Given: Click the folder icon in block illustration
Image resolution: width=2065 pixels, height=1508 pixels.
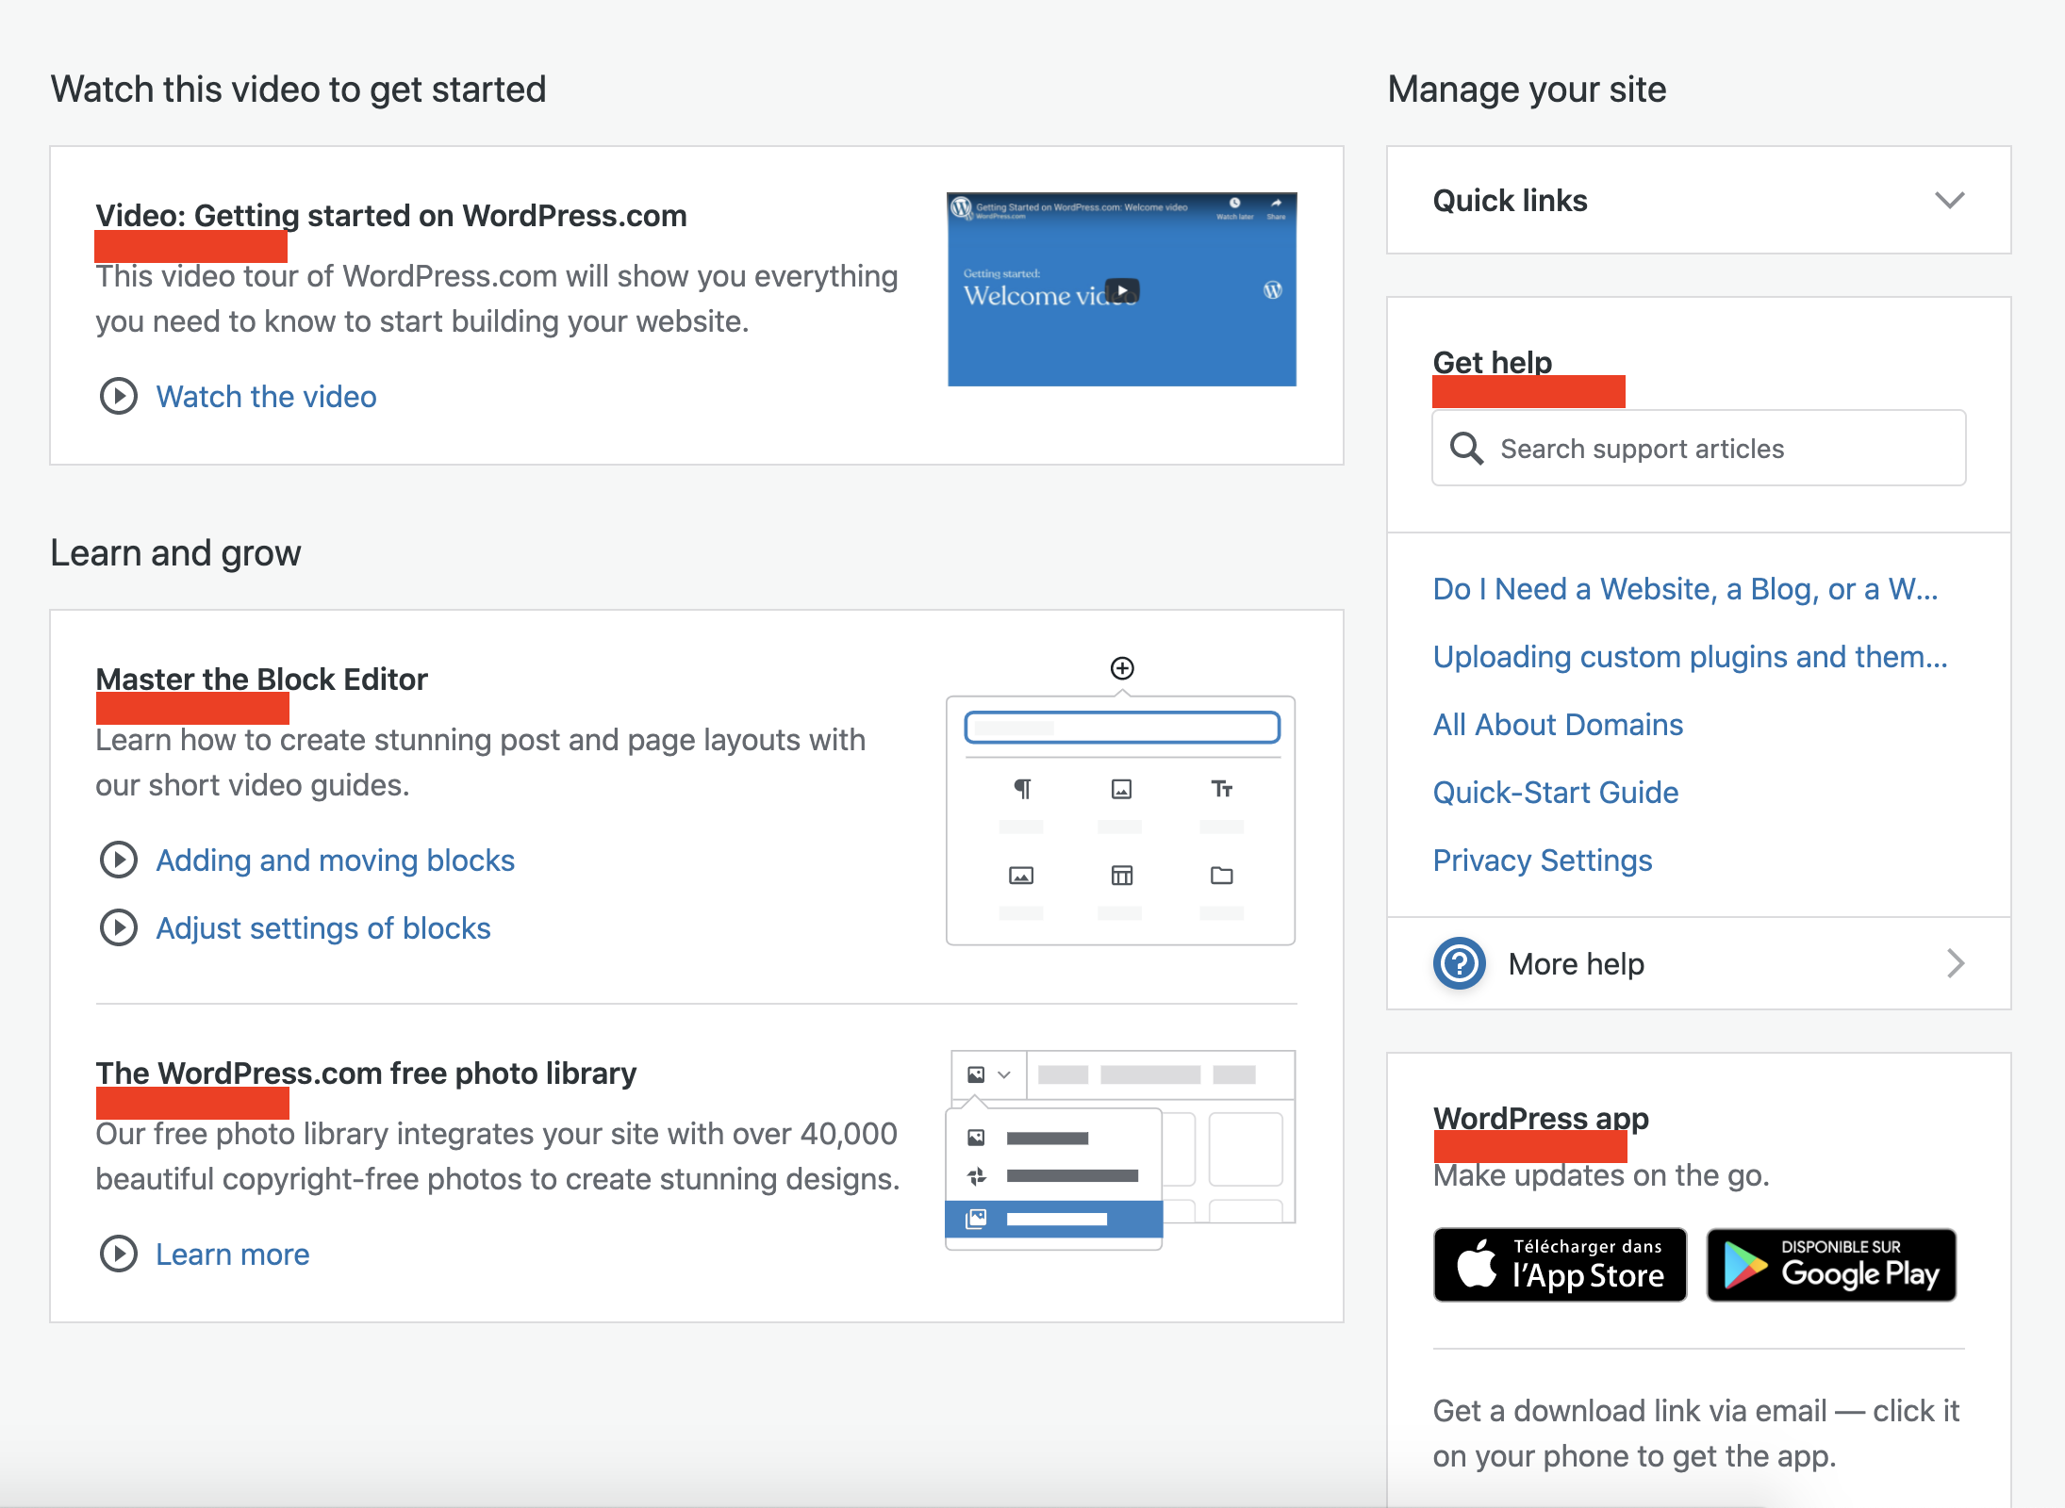Looking at the screenshot, I should [1222, 876].
